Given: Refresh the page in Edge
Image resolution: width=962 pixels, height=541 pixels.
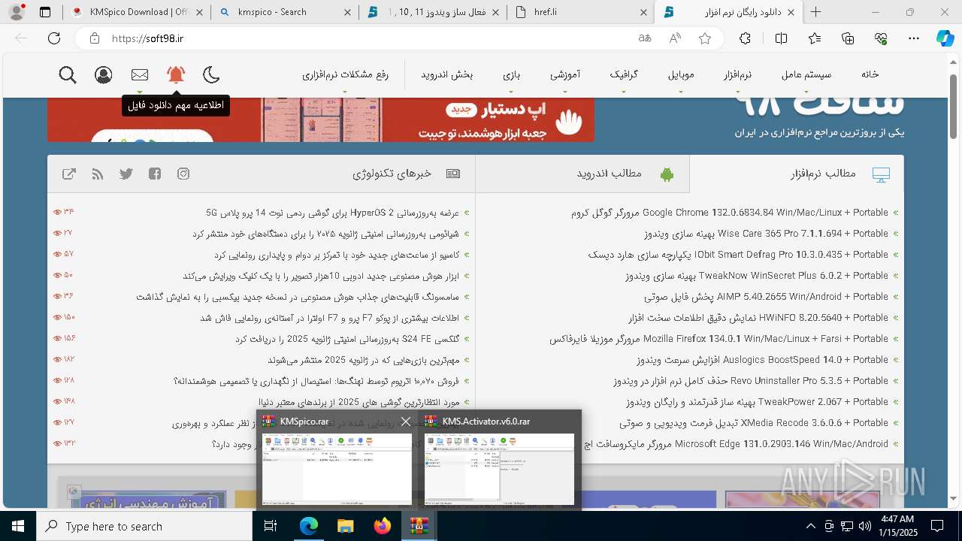Looking at the screenshot, I should click(x=54, y=38).
